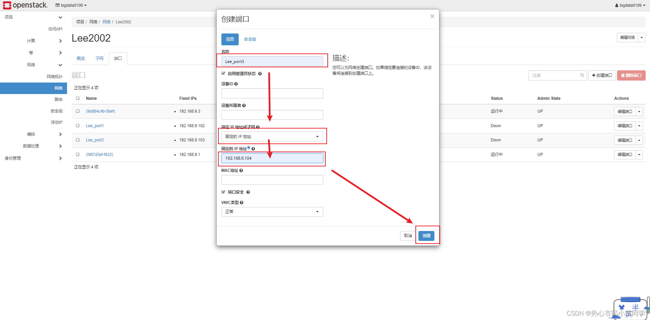Check the row for Lee_port2
The image size is (650, 320).
[x=78, y=140]
